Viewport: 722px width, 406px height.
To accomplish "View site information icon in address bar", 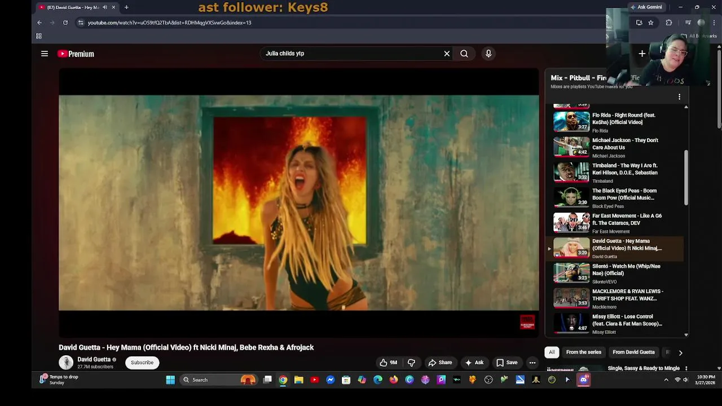I will click(81, 23).
